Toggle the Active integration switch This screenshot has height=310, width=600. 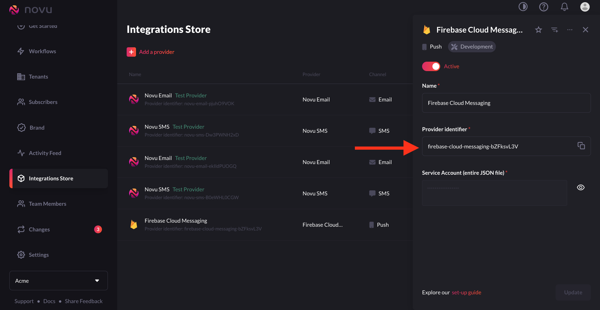pos(431,66)
